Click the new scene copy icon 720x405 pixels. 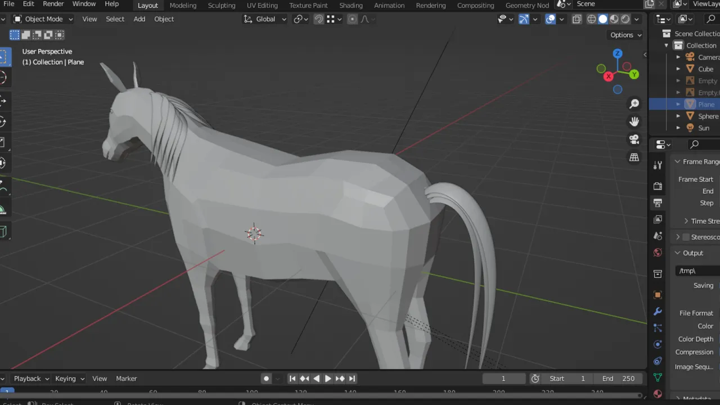pos(650,4)
